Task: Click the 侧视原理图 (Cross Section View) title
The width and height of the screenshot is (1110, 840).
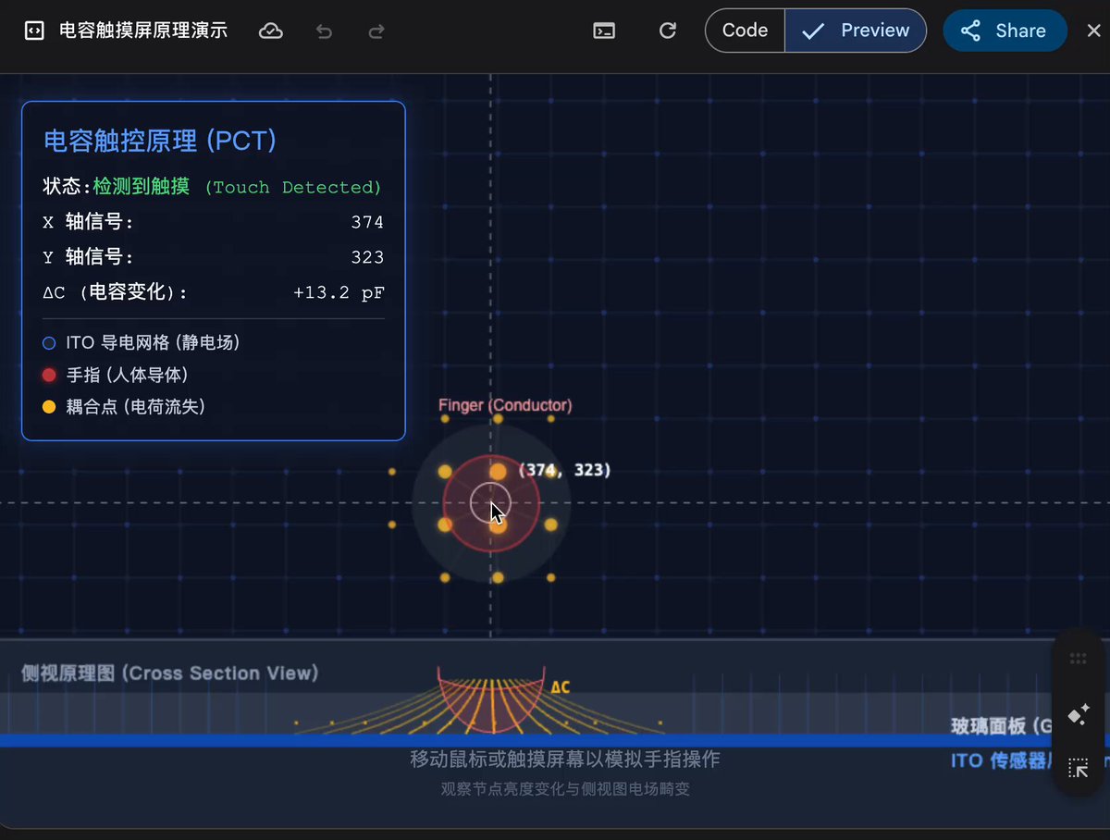Action: pyautogui.click(x=170, y=673)
